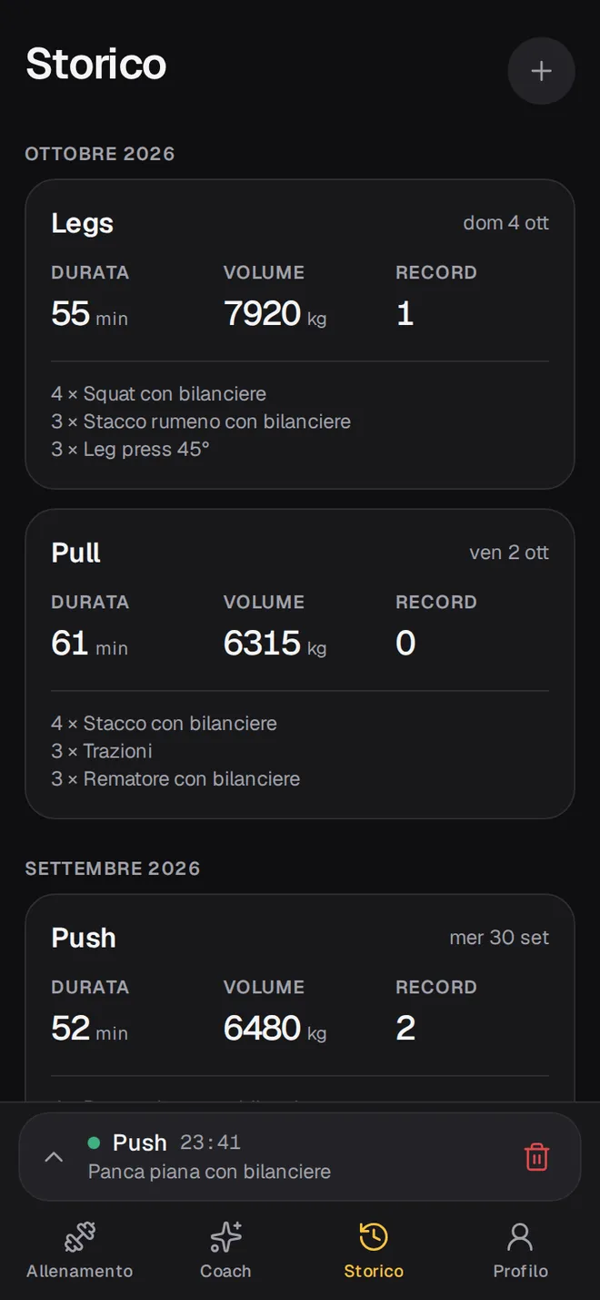The height and width of the screenshot is (1300, 600).
Task: Tap the SETTEMBRE 2026 section header
Action: point(113,868)
